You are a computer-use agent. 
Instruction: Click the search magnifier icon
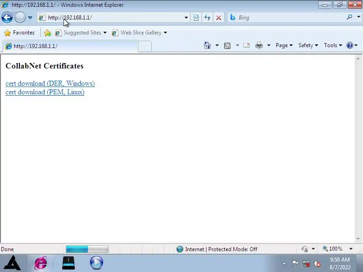tap(349, 17)
